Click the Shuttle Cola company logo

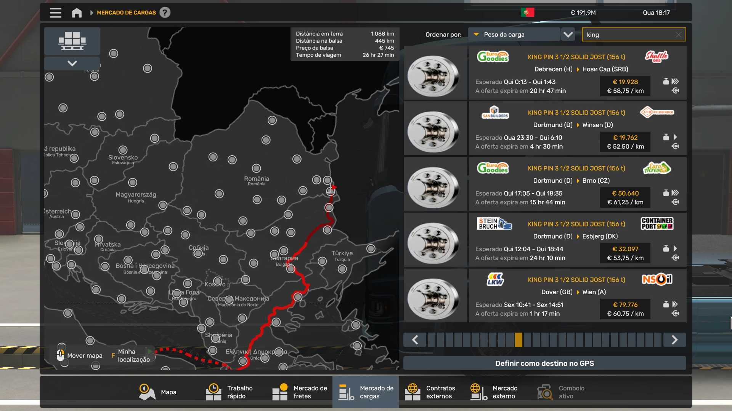click(657, 57)
